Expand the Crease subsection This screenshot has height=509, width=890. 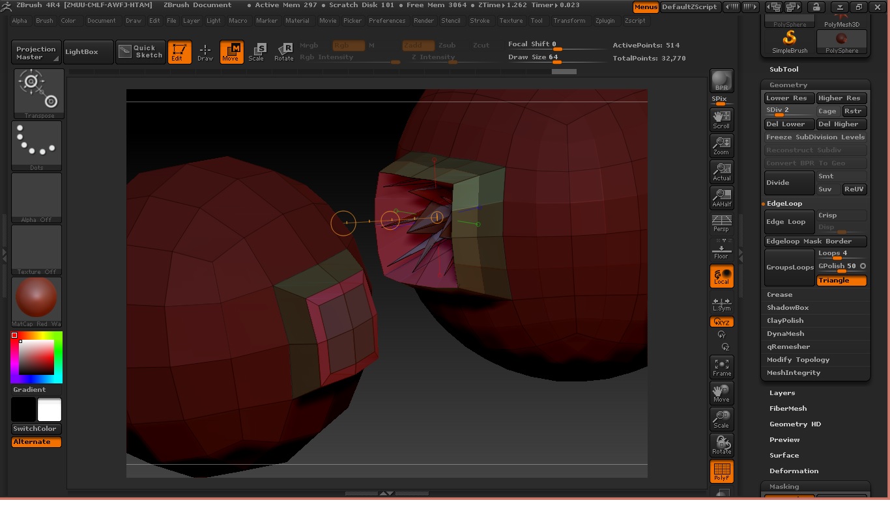coord(779,295)
